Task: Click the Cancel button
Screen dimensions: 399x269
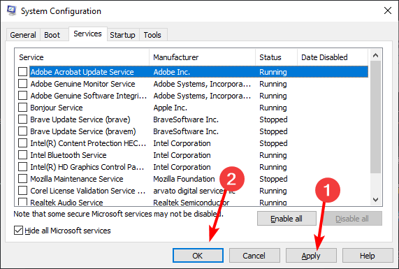Action: pyautogui.click(x=254, y=256)
